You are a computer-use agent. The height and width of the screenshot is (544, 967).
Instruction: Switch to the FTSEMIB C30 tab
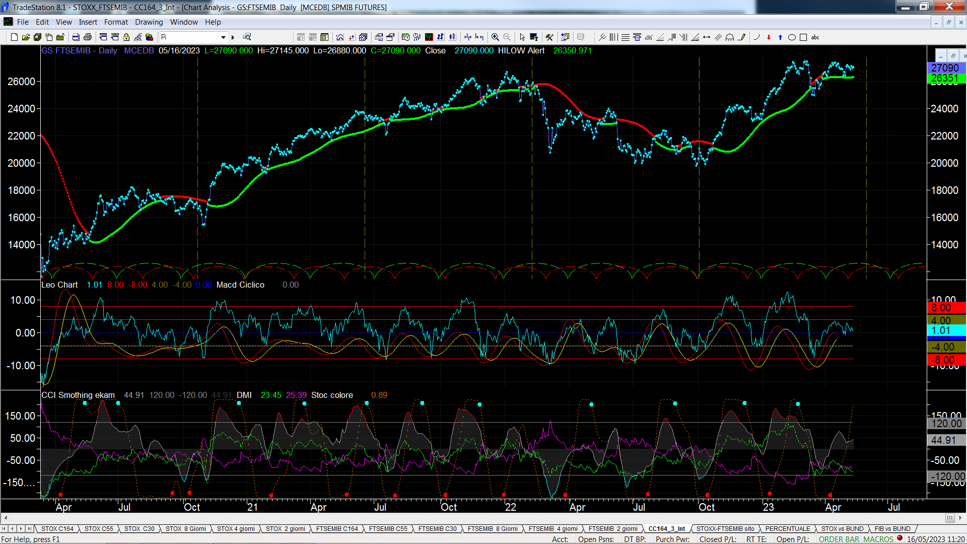pos(437,529)
